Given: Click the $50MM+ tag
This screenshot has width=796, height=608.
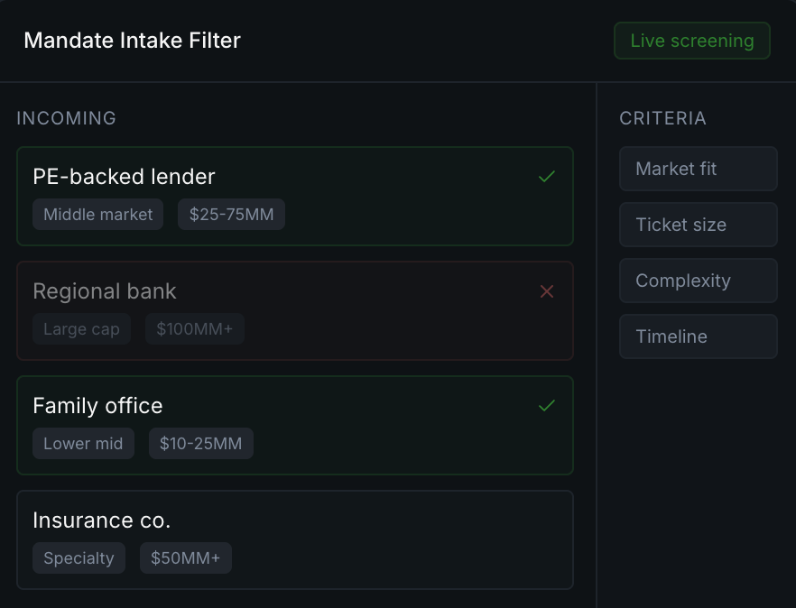Looking at the screenshot, I should (x=185, y=558).
